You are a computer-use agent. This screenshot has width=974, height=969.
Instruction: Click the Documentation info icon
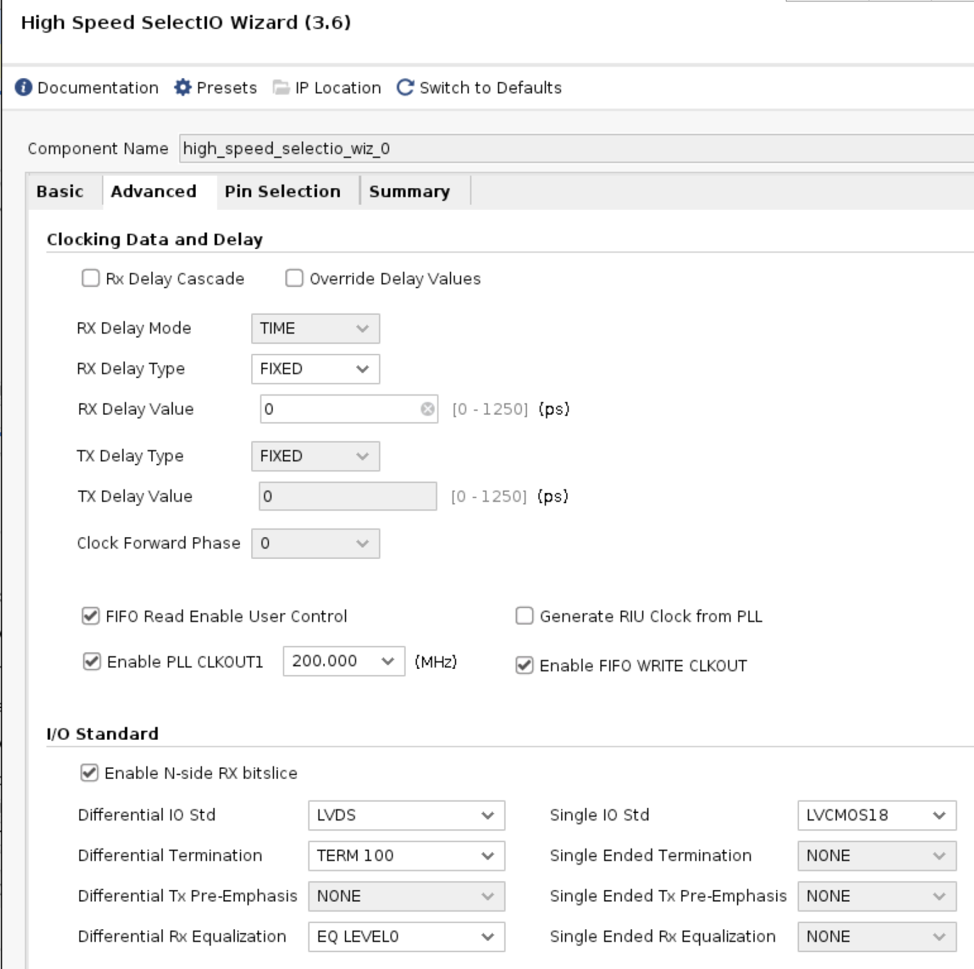coord(23,87)
